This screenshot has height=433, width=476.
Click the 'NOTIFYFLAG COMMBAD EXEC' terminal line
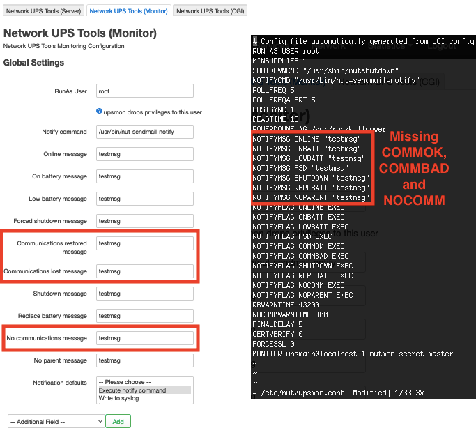(x=300, y=256)
